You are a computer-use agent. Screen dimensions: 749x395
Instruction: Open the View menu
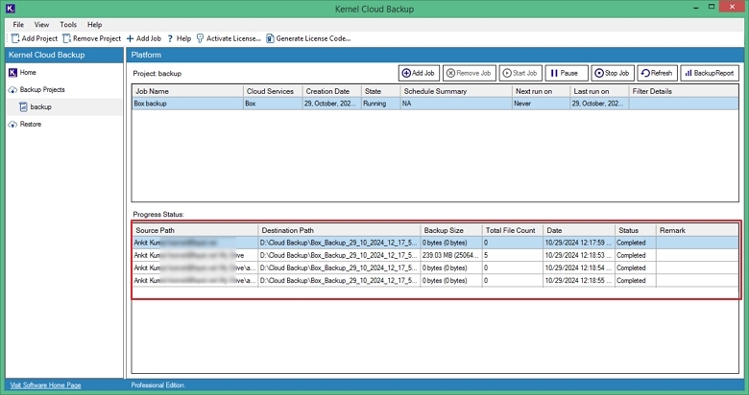(x=42, y=24)
